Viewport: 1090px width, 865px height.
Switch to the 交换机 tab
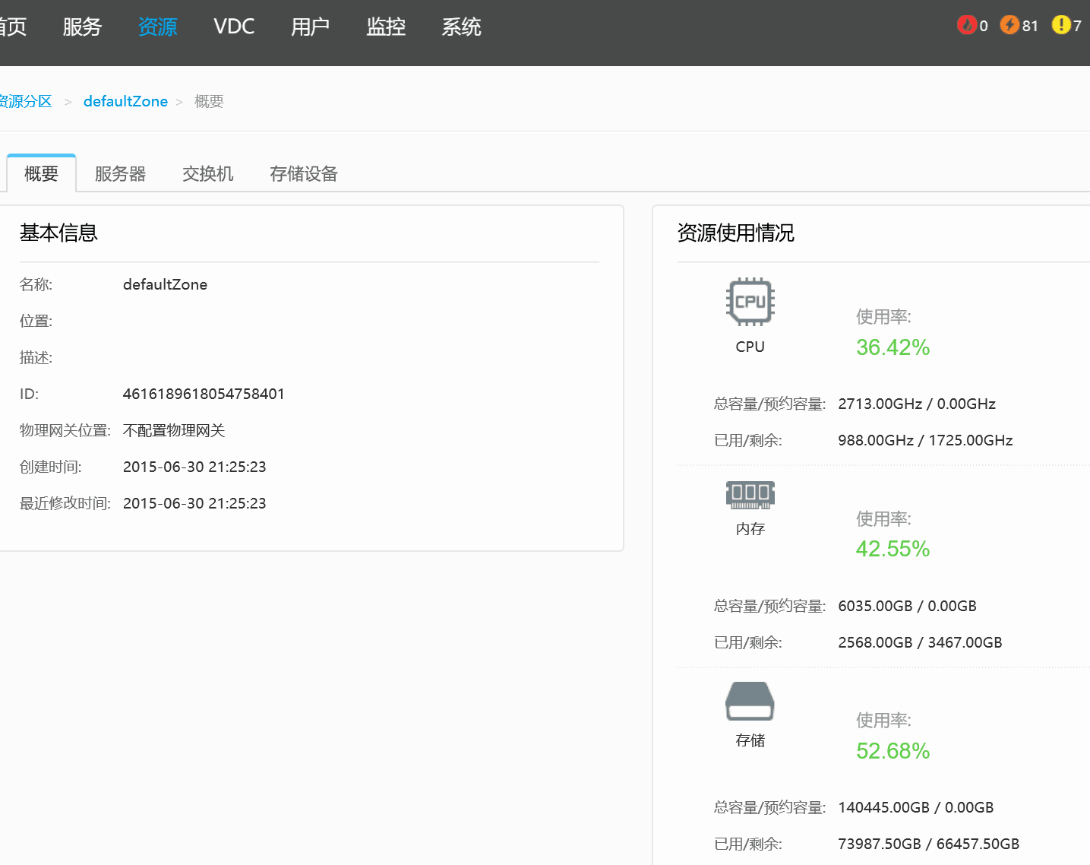(207, 174)
